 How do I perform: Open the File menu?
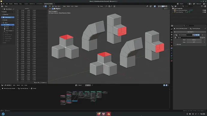[4, 4]
